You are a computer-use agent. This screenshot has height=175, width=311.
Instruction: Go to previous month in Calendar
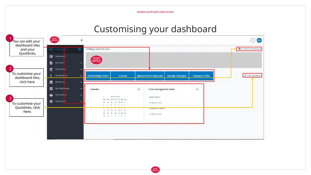pyautogui.click(x=103, y=97)
